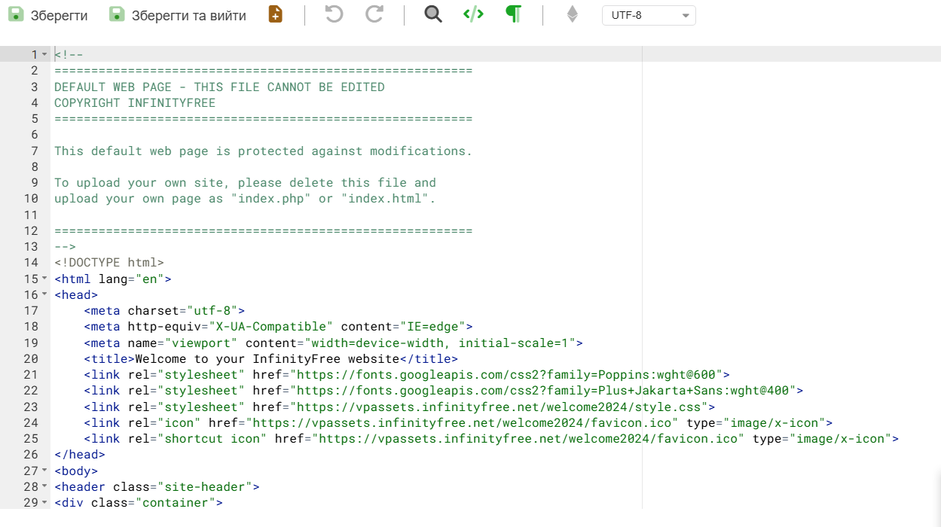Open the UTF-8 encoding dropdown

(x=649, y=15)
